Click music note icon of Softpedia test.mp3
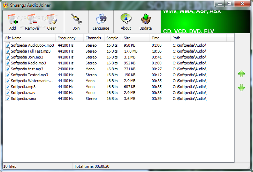253x172 pixels. coord(8,69)
